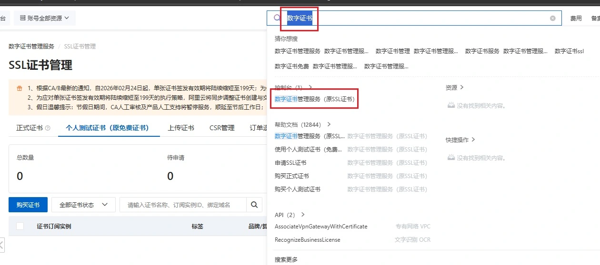Clear the search box with the X icon
600x265 pixels.
552,18
